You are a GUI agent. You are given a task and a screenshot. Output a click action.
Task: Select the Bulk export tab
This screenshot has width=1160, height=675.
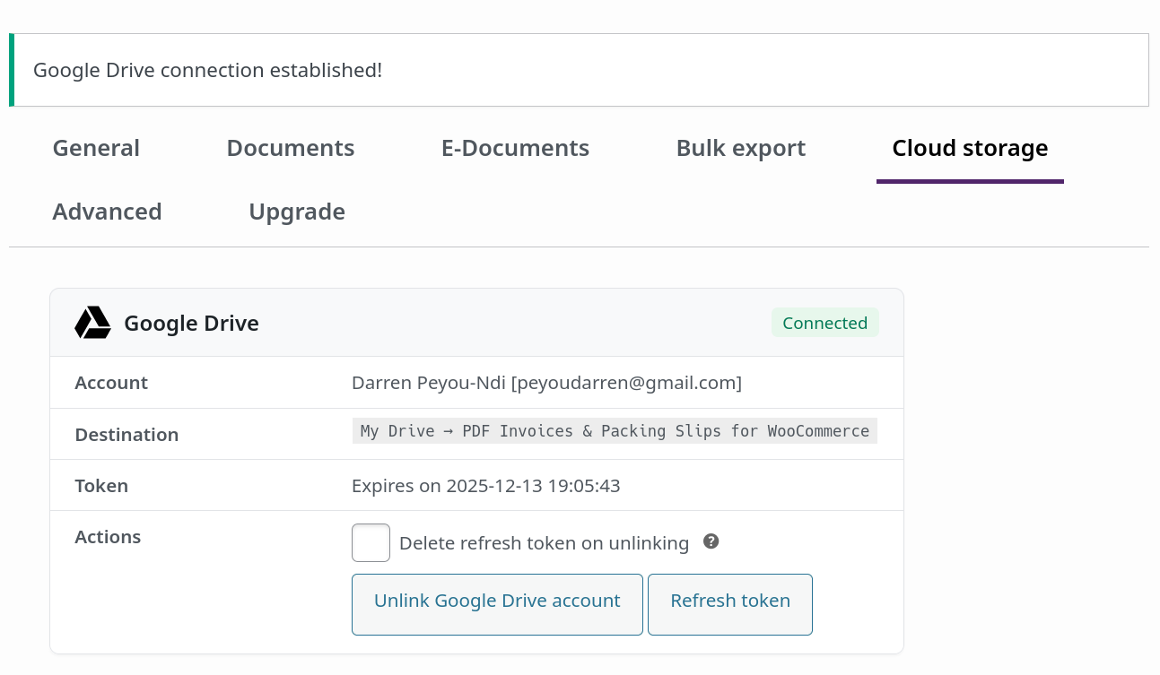click(x=740, y=148)
